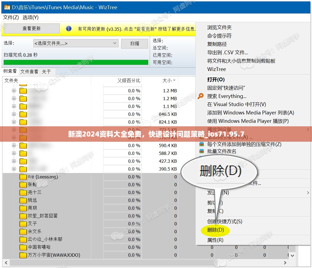
Task: Expand the tree node sized 1.1 MB
Action: [x=14, y=106]
